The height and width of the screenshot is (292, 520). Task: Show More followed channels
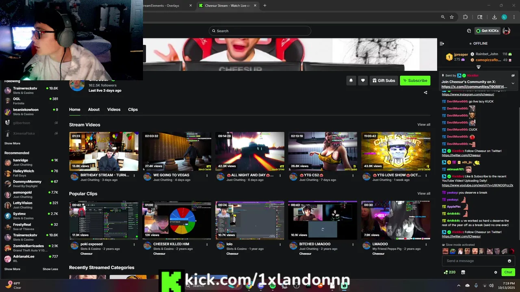click(12, 143)
